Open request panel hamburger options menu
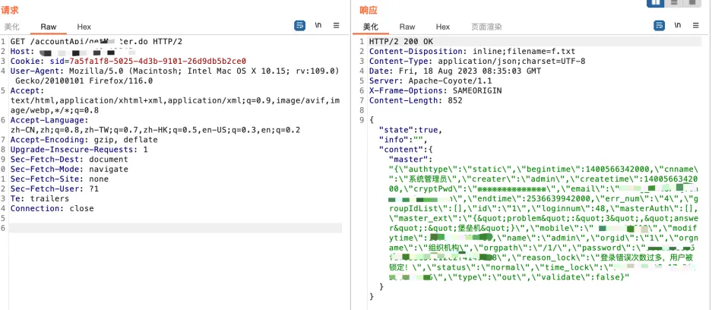 point(337,26)
